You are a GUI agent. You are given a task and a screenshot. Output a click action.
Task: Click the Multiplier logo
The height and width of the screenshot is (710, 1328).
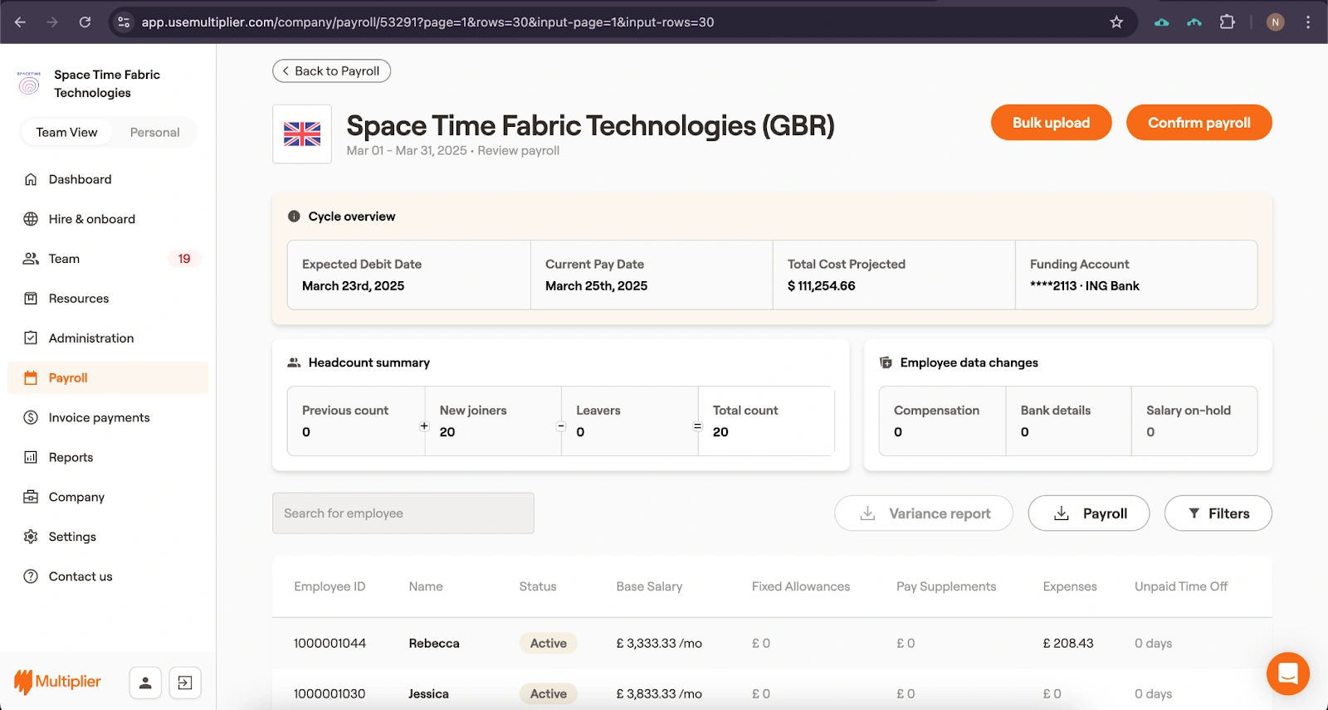pyautogui.click(x=57, y=682)
